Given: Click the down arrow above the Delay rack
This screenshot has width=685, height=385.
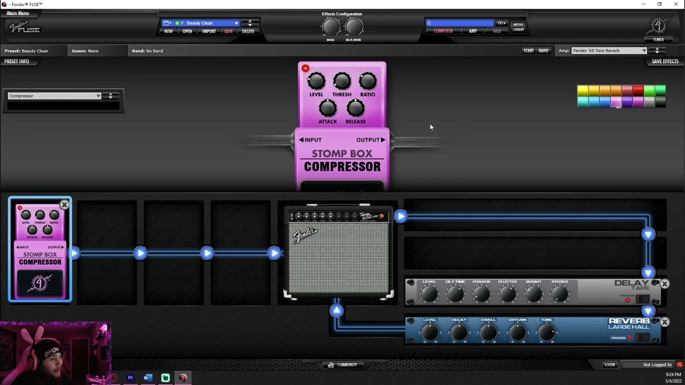Looking at the screenshot, I should [x=648, y=273].
